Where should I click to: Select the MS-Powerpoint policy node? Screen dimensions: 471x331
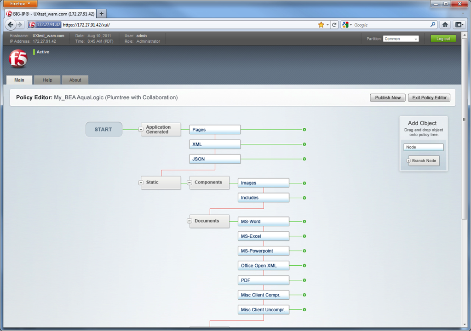[264, 251]
